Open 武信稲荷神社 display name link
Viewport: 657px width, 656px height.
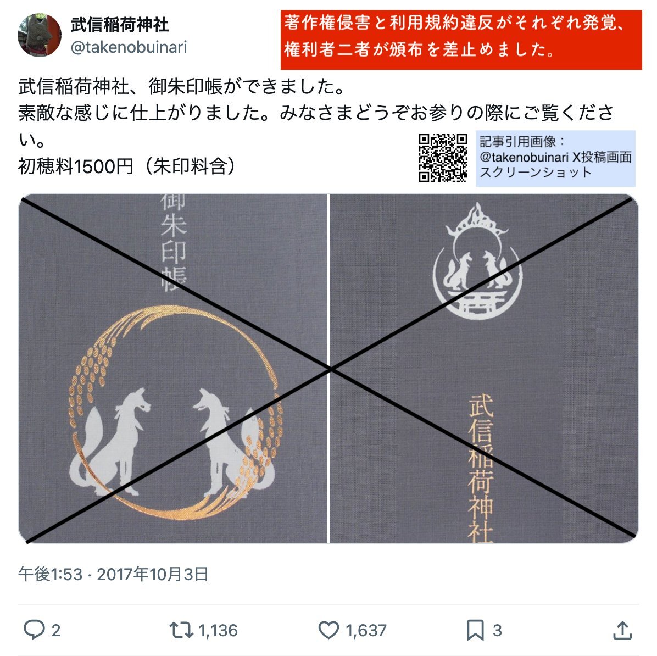[x=120, y=24]
